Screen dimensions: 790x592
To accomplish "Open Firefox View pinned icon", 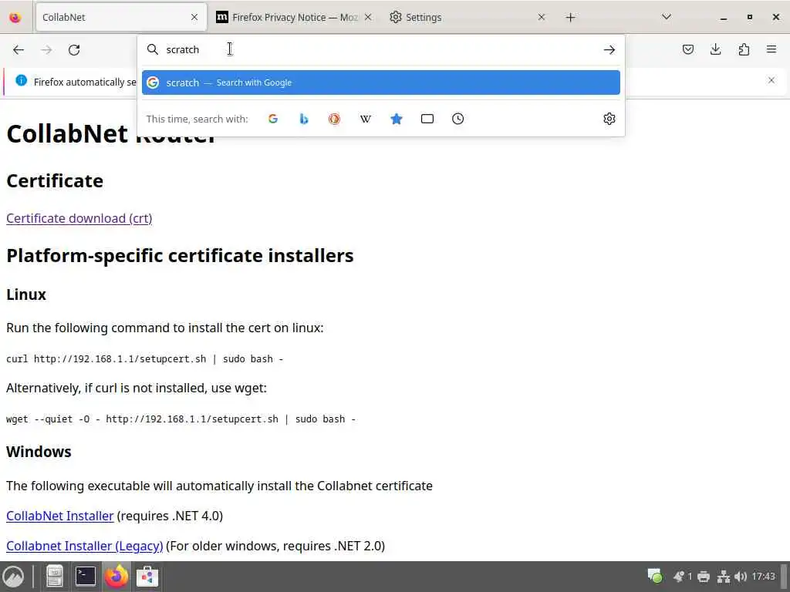I will (x=15, y=18).
